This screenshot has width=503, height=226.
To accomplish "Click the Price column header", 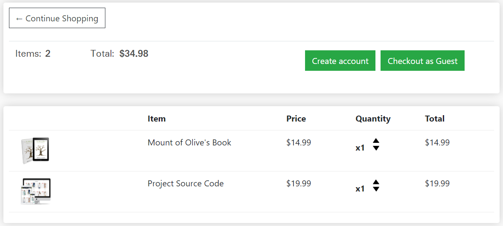I will [296, 119].
